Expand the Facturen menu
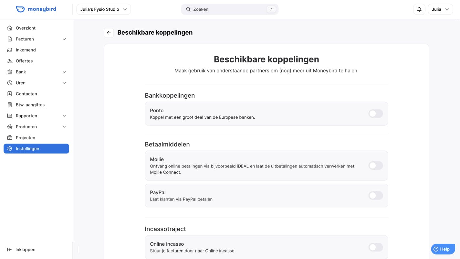 click(x=64, y=39)
